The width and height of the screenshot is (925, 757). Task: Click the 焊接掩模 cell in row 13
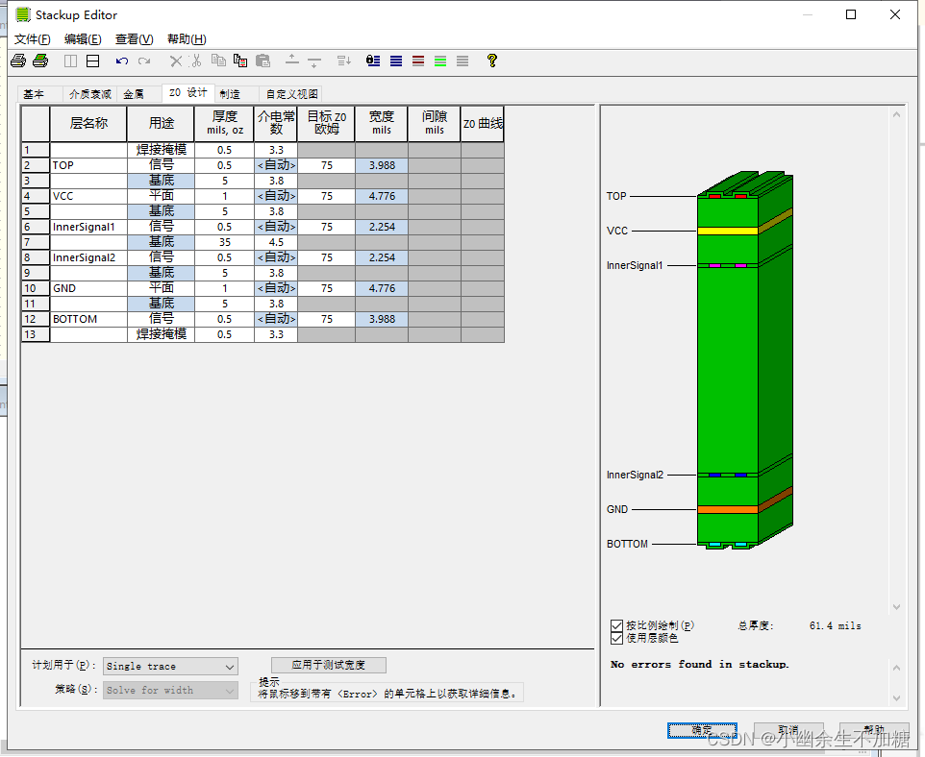161,334
